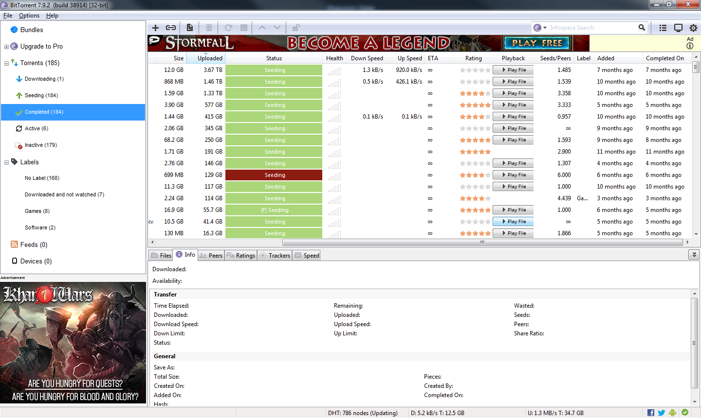
Task: Click the Android icon in status bar
Action: pyautogui.click(x=673, y=413)
